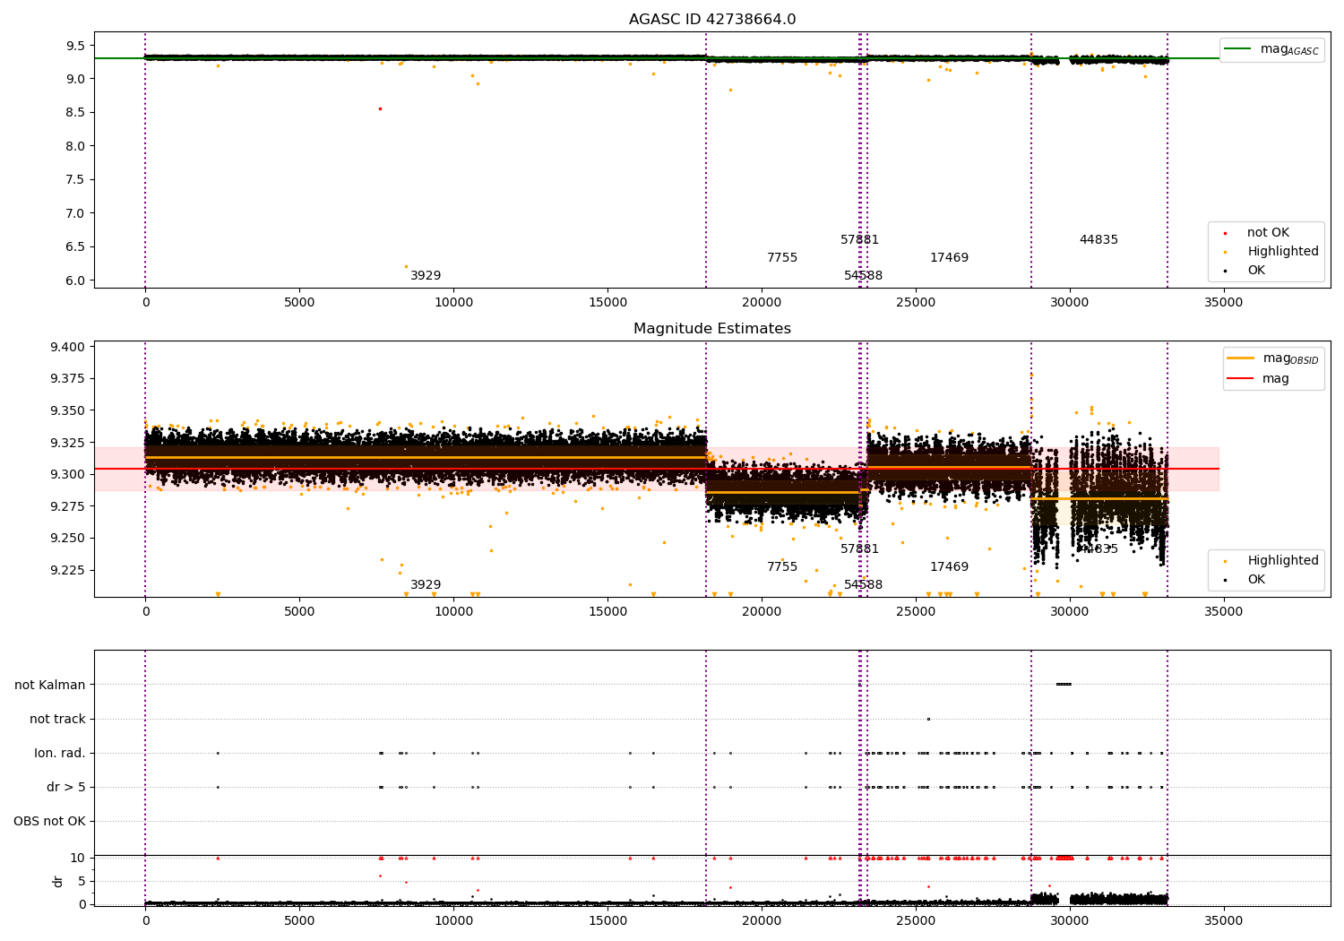Click y-axis tick 7.0 on top plot

[x=75, y=213]
